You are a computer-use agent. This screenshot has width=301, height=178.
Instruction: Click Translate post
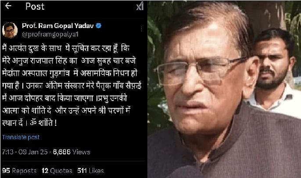pyautogui.click(x=21, y=137)
